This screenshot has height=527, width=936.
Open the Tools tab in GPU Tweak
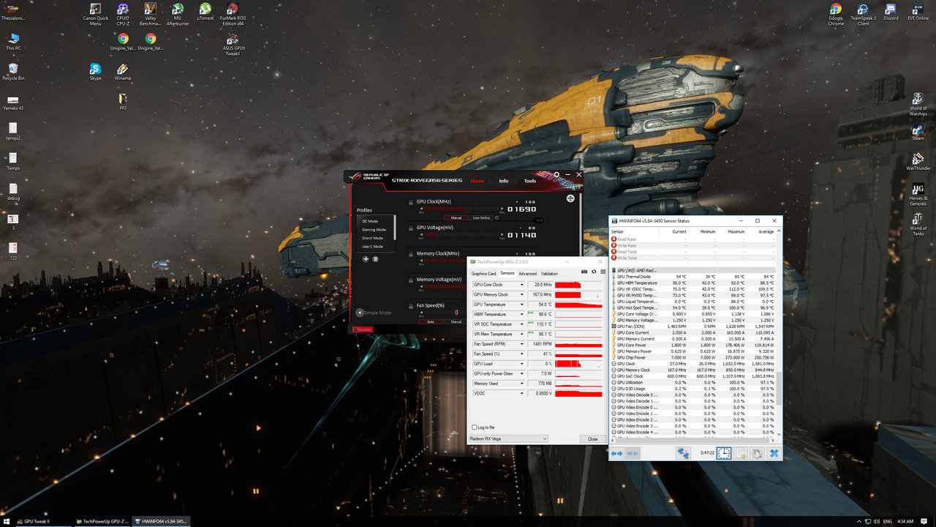pyautogui.click(x=530, y=181)
